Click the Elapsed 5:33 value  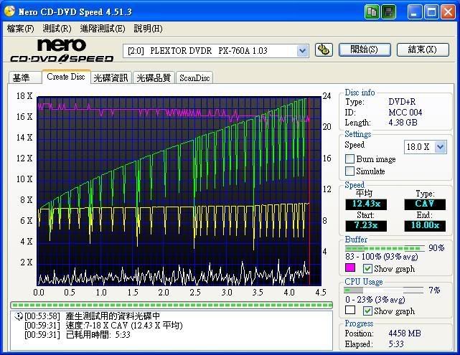(x=396, y=344)
